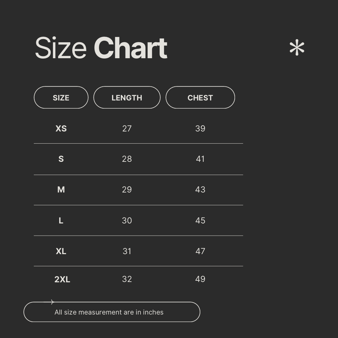
Task: Click the SIZE column header pill
Action: point(61,98)
